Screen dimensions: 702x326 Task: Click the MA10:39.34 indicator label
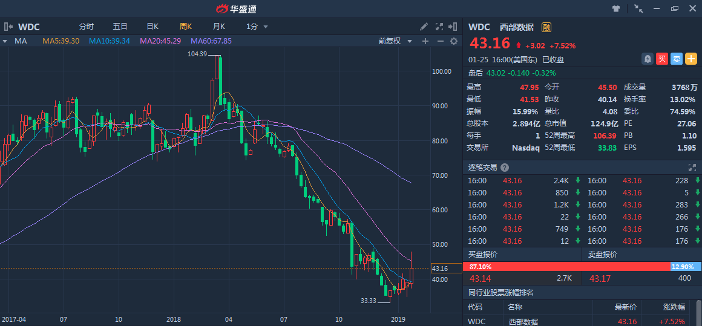pos(110,41)
